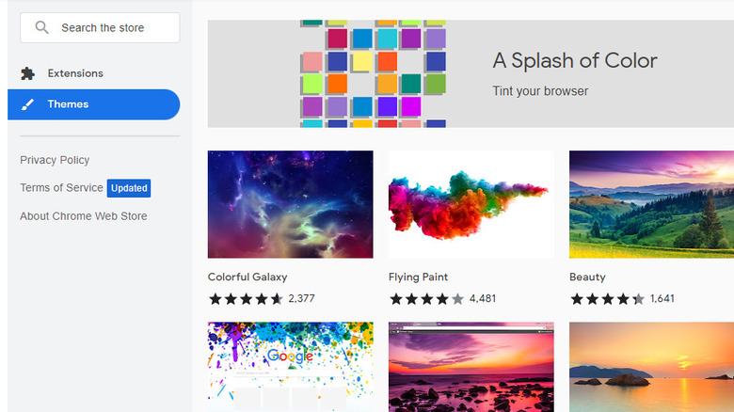Open the Flying Paint theme thumbnail
Image resolution: width=734 pixels, height=412 pixels.
471,204
